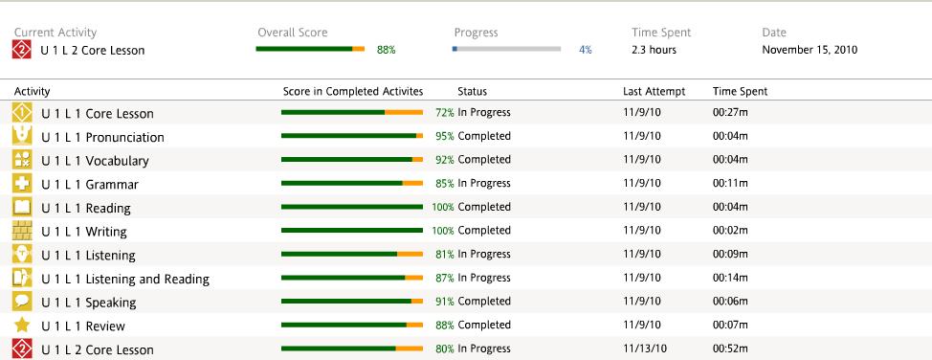Click the Overall Score 88% bar
Viewport: 932px width, 360px height.
[310, 49]
